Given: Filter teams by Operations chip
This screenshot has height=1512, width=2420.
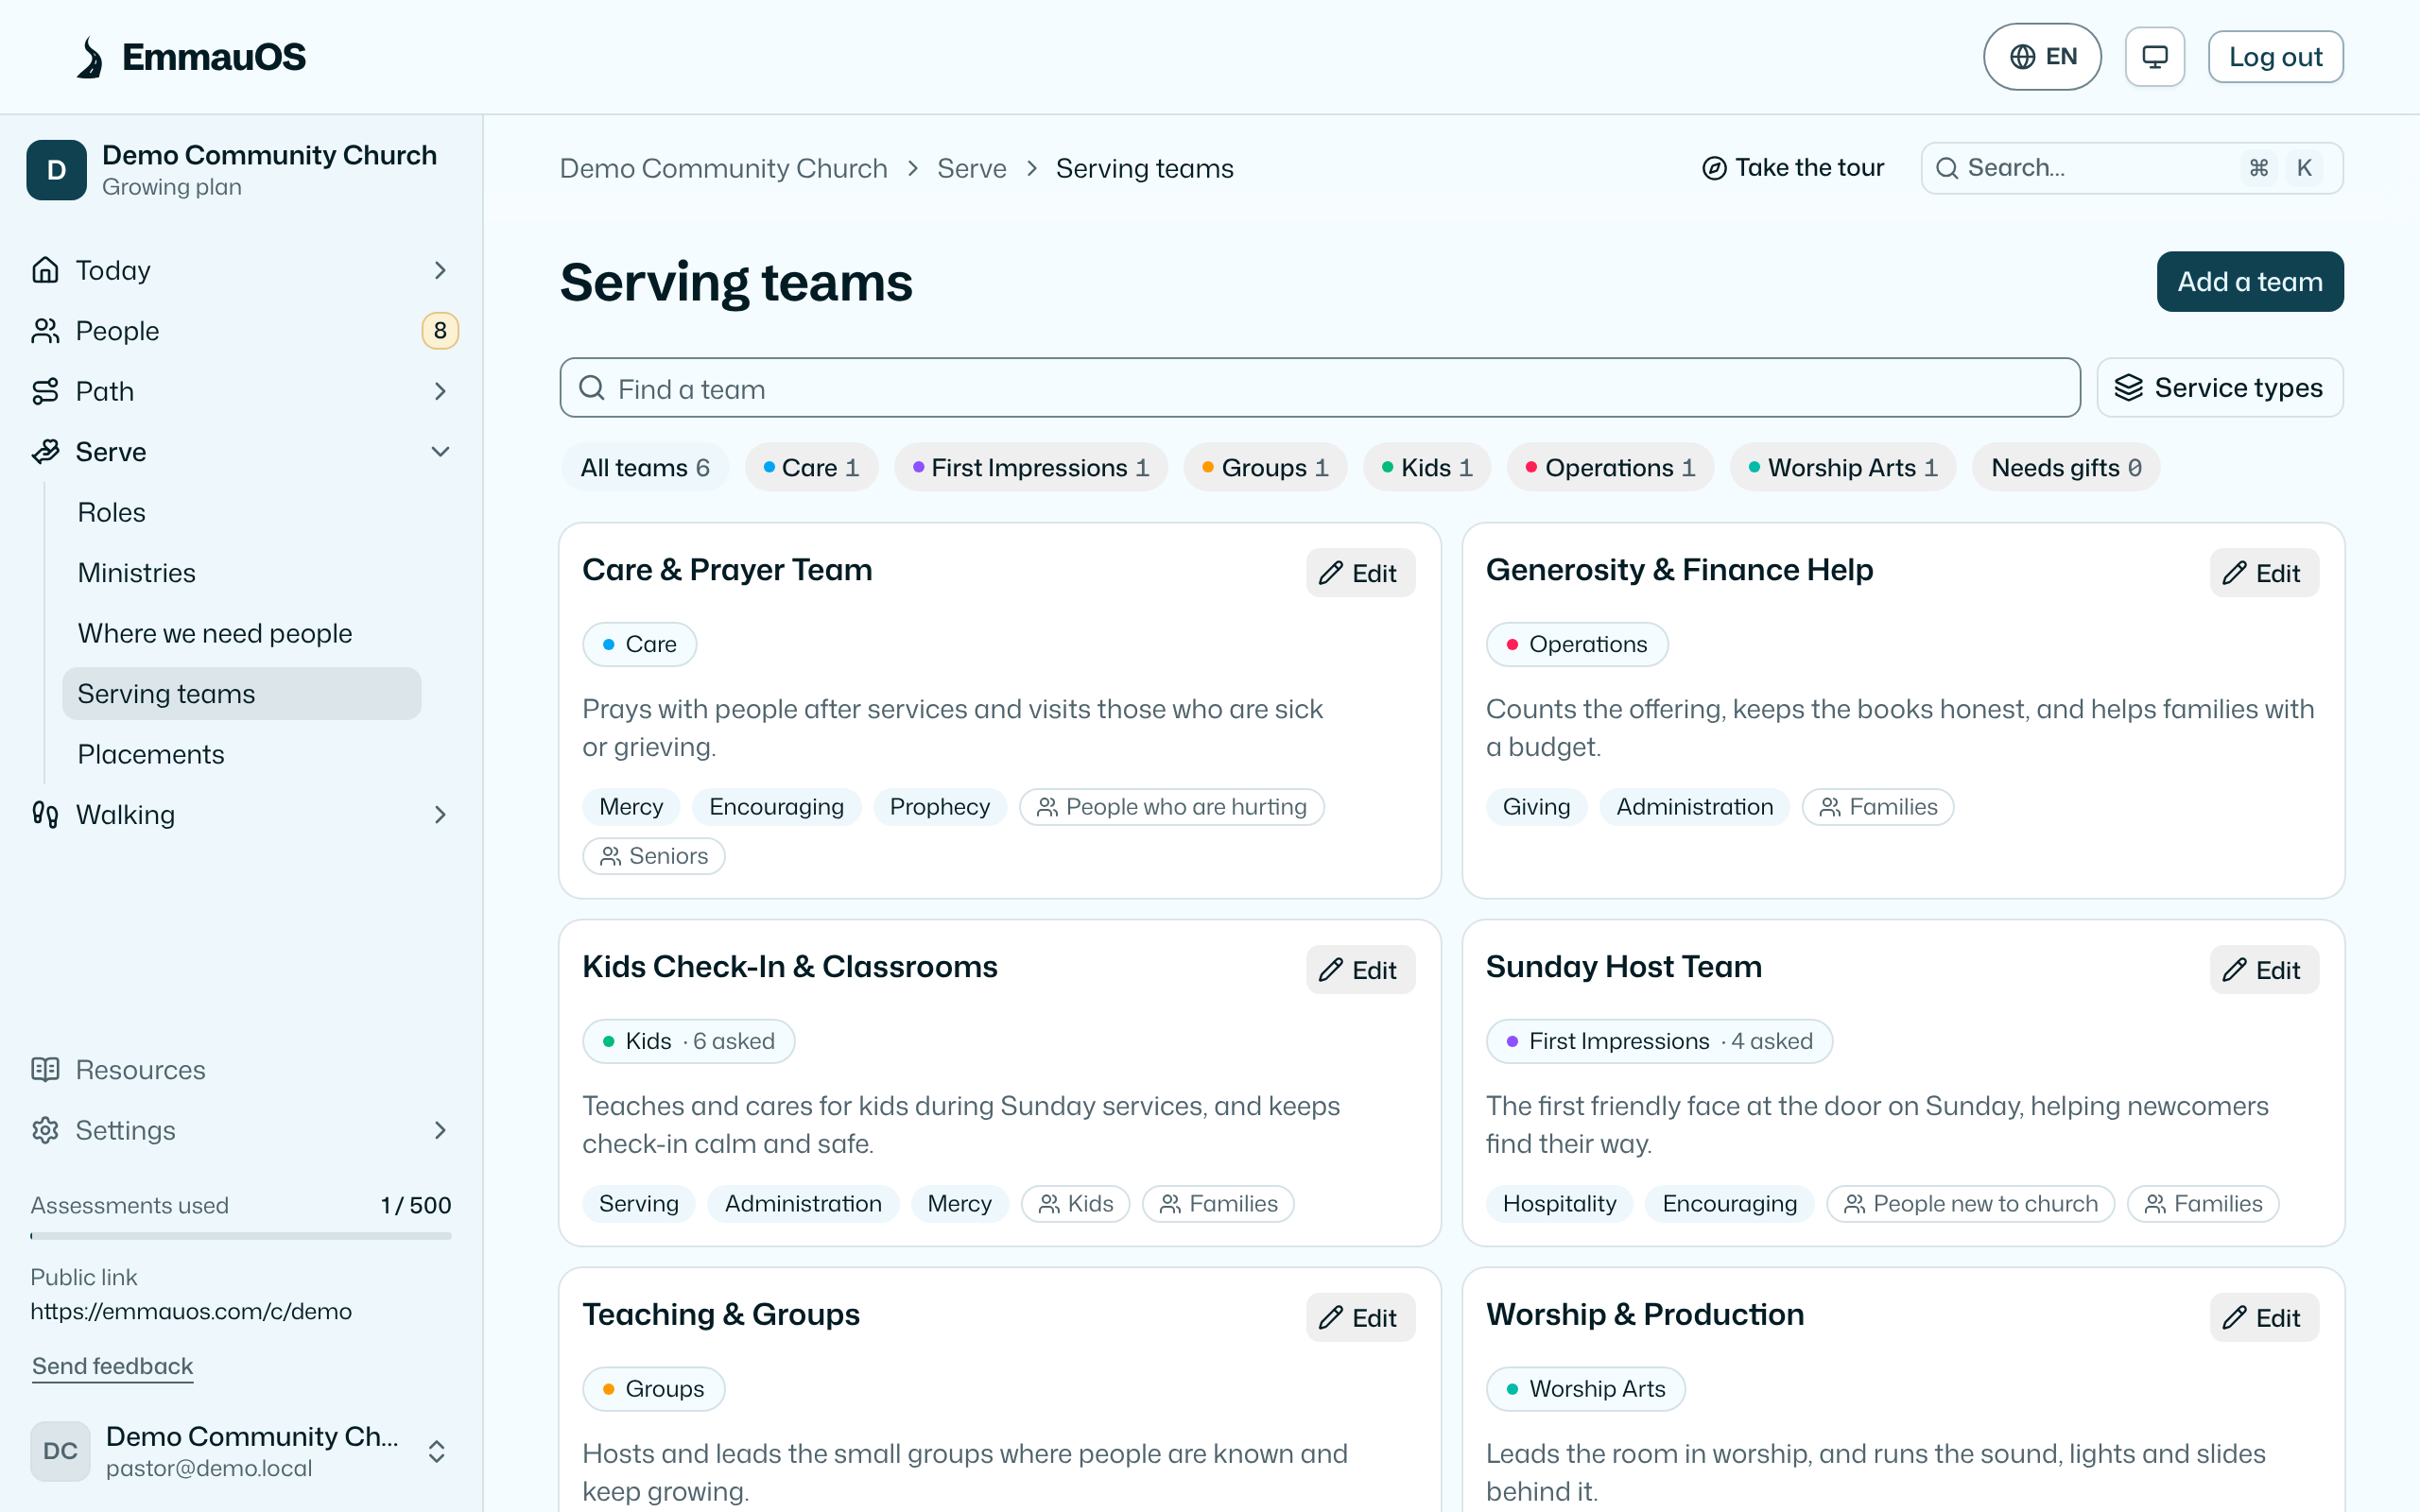Looking at the screenshot, I should point(1610,467).
